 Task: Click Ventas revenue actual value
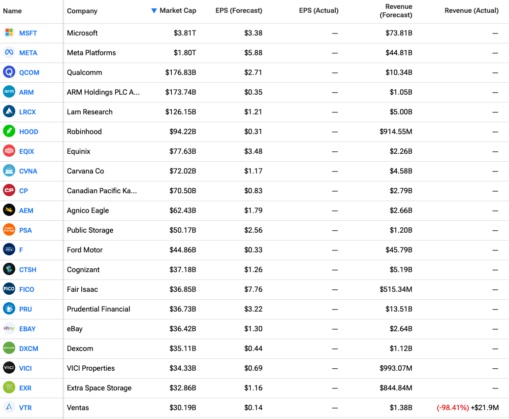pyautogui.click(x=468, y=408)
